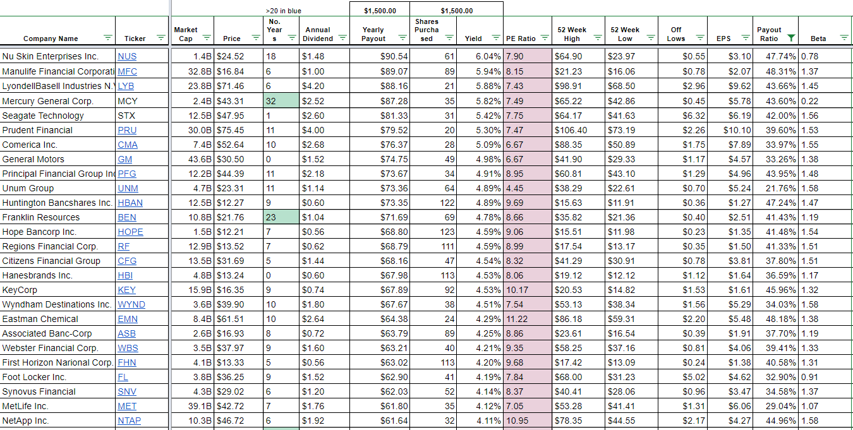853x430 pixels.
Task: Open the Off Lows column filter
Action: pos(699,38)
